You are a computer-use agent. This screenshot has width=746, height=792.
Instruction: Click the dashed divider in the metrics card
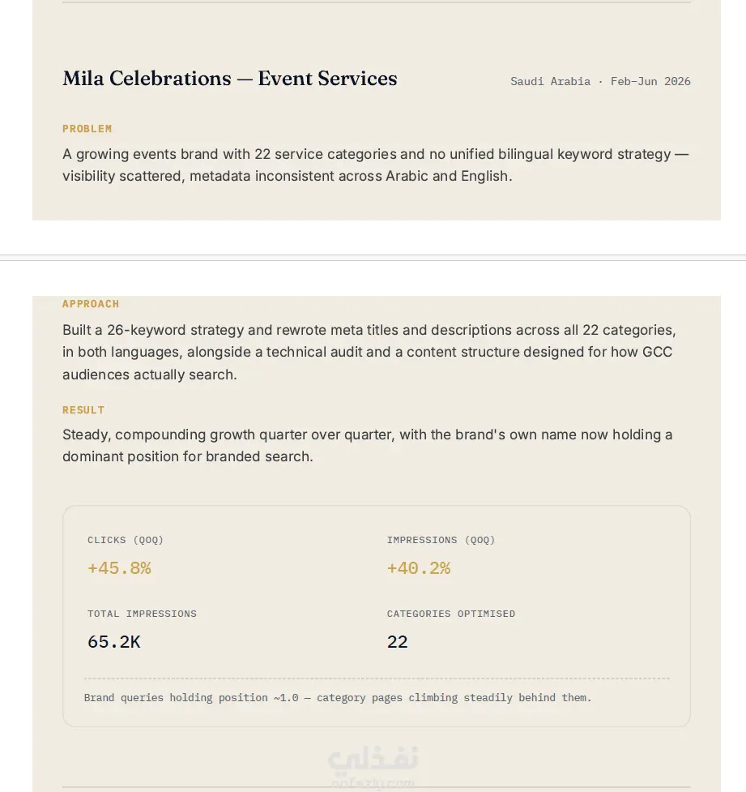click(x=377, y=679)
